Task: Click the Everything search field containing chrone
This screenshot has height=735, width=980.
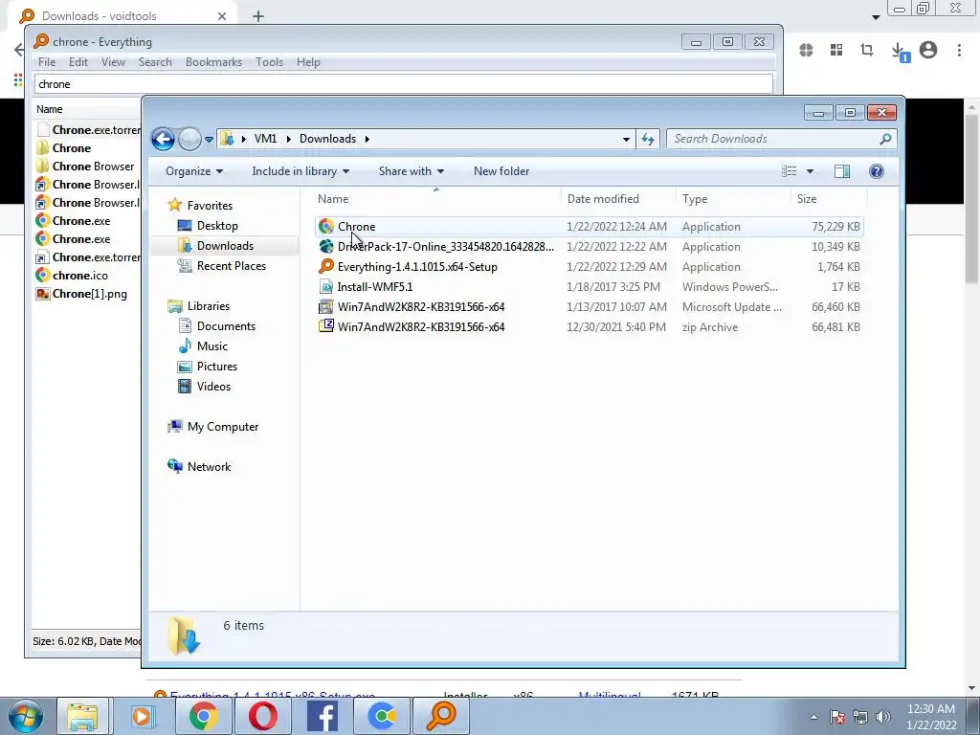Action: (404, 84)
